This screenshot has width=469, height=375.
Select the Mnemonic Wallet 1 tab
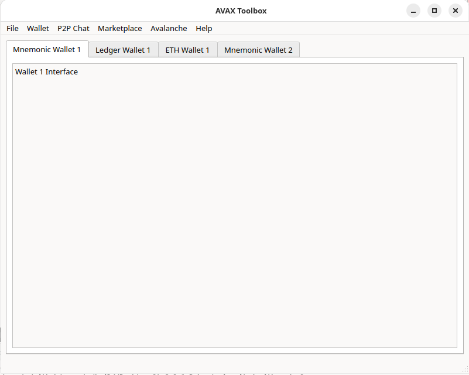(47, 49)
